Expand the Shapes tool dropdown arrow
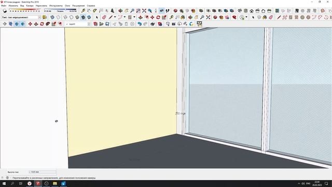Viewport: 332px width, 187px height. [x=134, y=17]
